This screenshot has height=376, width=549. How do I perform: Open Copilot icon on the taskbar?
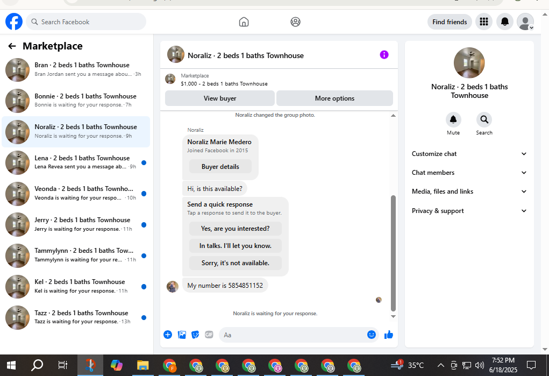tap(117, 365)
